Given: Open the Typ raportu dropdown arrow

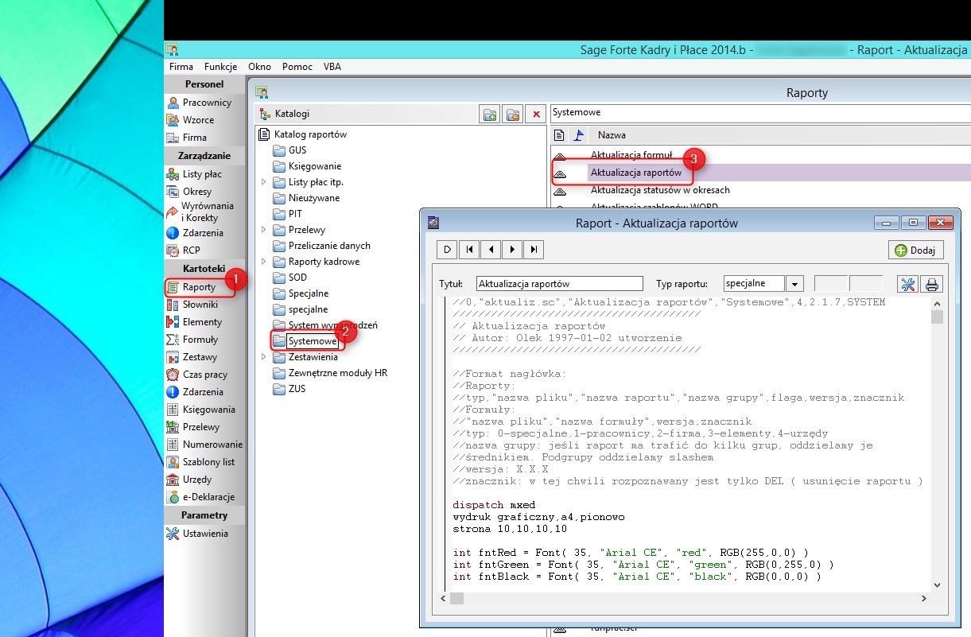Looking at the screenshot, I should (x=794, y=284).
